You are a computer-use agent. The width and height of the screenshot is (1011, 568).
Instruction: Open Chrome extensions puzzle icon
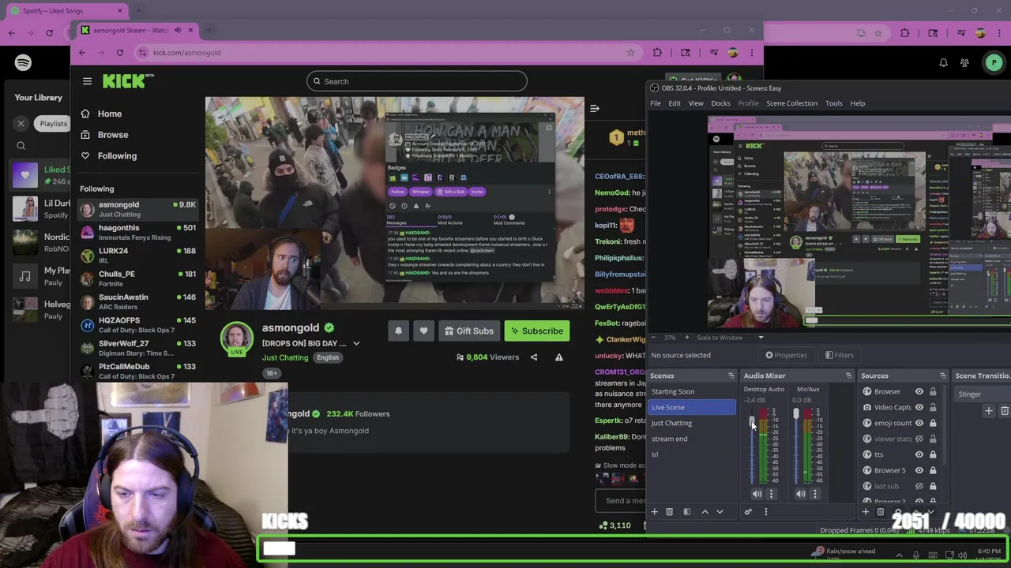tap(657, 53)
